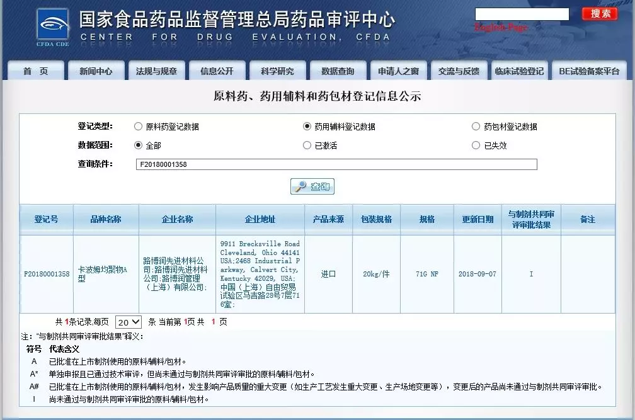The image size is (635, 420).
Task: Open the 首页 navigation tab
Action: (36, 71)
